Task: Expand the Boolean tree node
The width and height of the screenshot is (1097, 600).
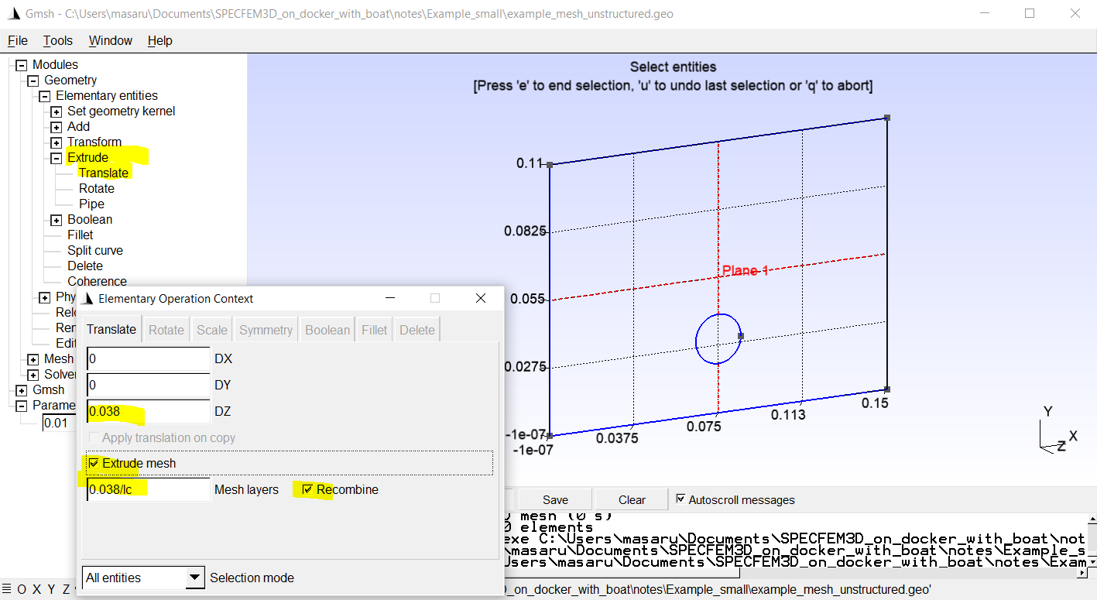Action: click(x=57, y=220)
